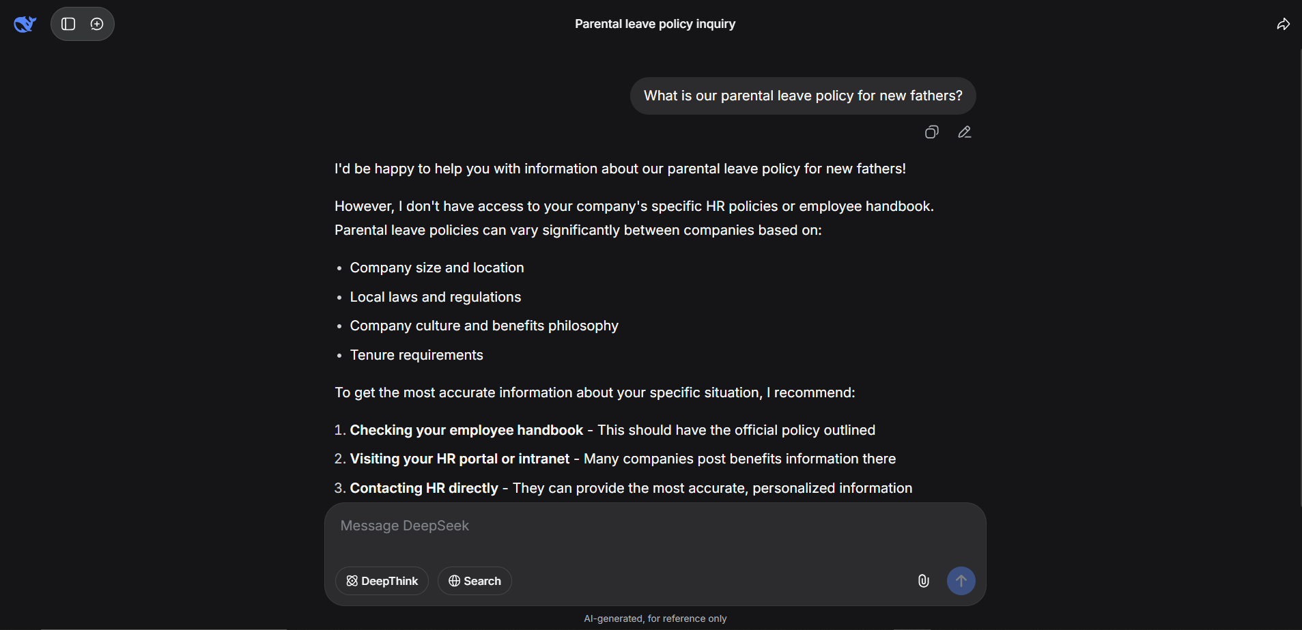Click the vertical scrollbar of the chat
The image size is (1302, 630).
(x=1300, y=273)
